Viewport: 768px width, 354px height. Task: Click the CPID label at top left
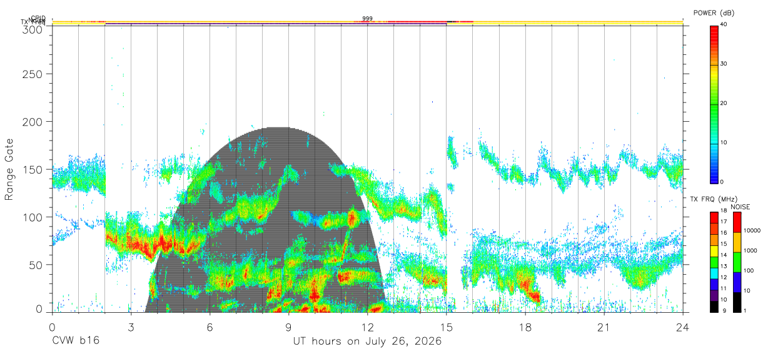click(x=38, y=18)
